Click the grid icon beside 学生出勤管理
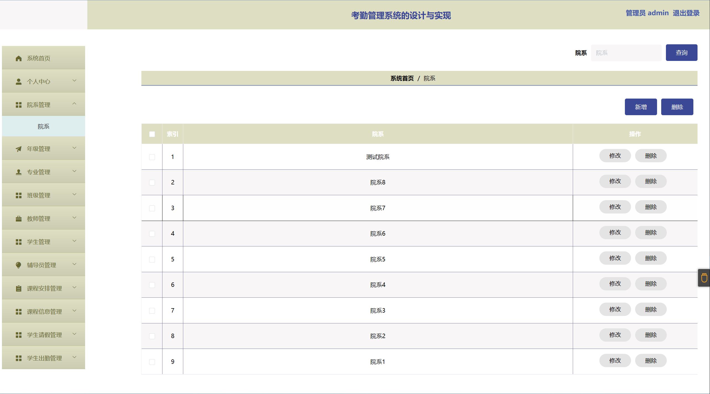Image resolution: width=710 pixels, height=394 pixels. (x=19, y=358)
